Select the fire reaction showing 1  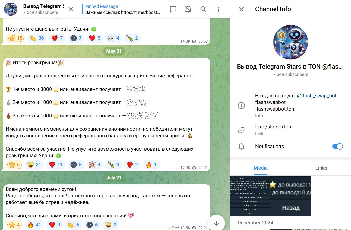pos(151,165)
